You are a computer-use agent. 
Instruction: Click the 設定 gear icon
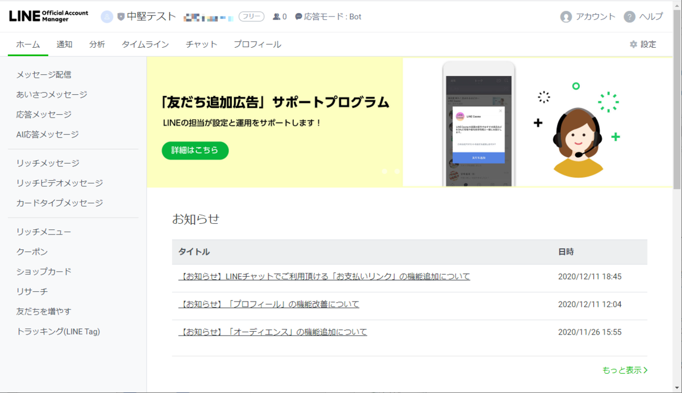click(x=633, y=44)
